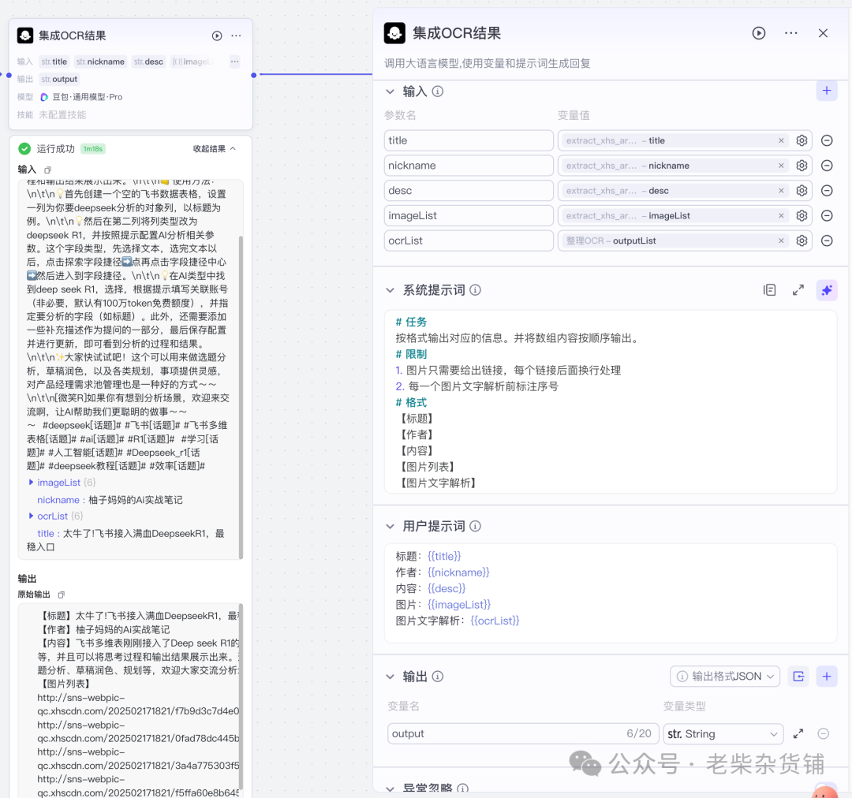Click the imageList parameter name field
This screenshot has height=798, width=852.
coord(469,215)
